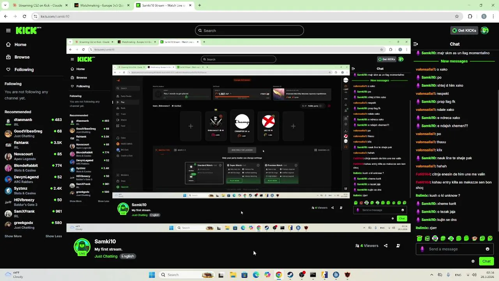
Task: Open Microsoft Edge from taskbar
Action: (256, 275)
